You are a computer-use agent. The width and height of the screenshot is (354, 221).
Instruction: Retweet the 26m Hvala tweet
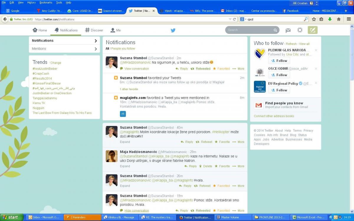pyautogui.click(x=202, y=186)
